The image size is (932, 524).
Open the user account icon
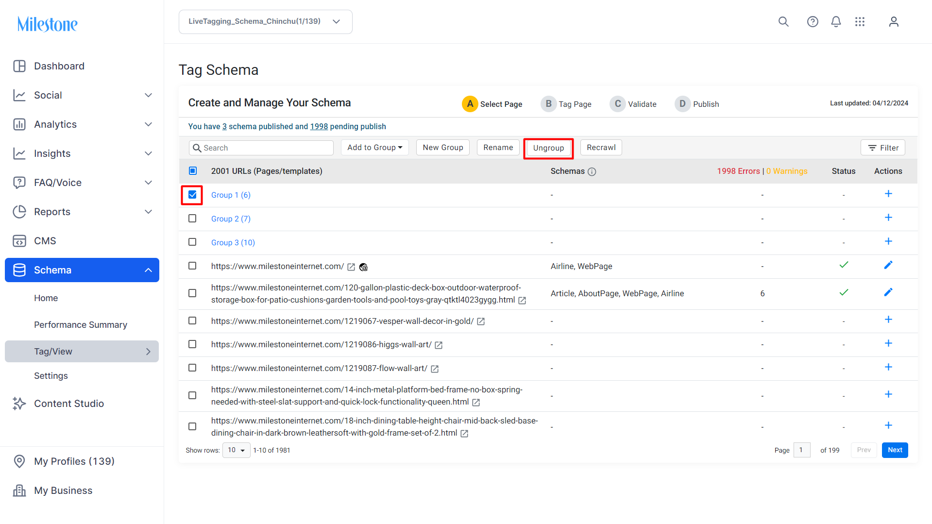[x=894, y=22]
